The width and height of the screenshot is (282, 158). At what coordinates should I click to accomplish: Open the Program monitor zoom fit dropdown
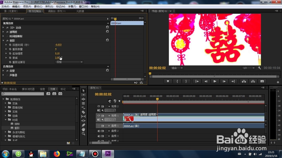tap(177, 68)
